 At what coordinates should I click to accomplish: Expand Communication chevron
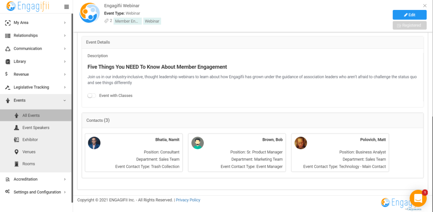(x=65, y=49)
